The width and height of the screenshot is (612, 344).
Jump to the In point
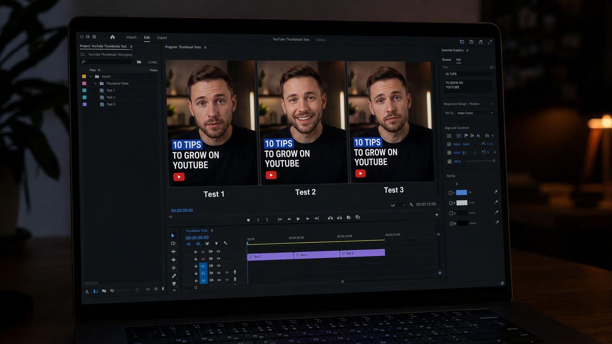280,219
